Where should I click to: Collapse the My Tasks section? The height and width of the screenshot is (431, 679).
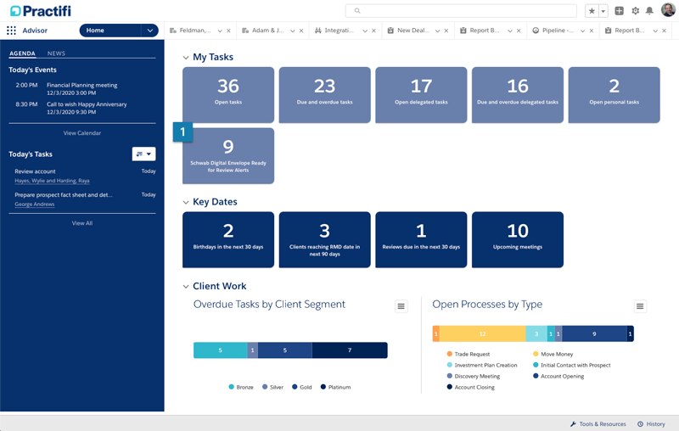(x=186, y=58)
